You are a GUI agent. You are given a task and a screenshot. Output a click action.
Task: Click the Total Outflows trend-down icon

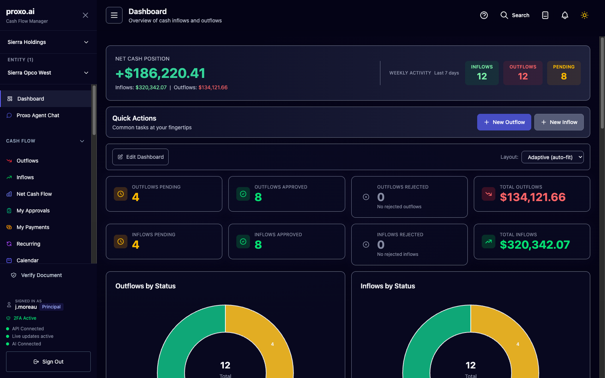(x=488, y=194)
